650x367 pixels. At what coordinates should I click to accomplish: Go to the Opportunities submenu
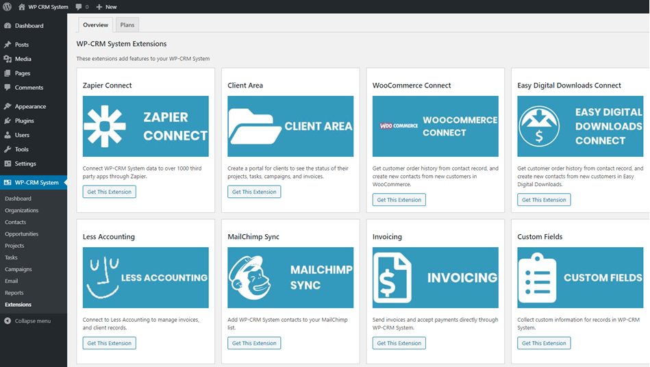coord(21,234)
